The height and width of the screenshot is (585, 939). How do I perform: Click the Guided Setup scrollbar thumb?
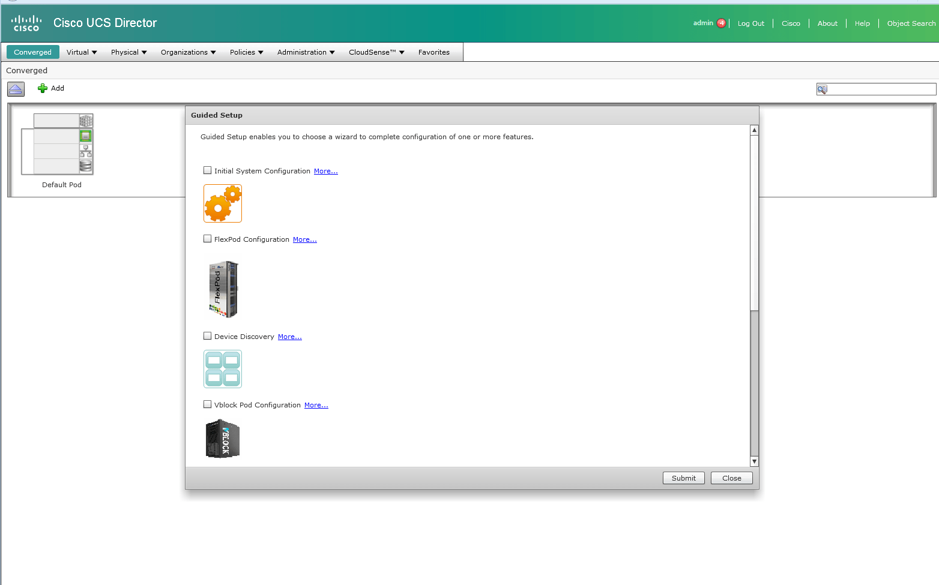[755, 223]
